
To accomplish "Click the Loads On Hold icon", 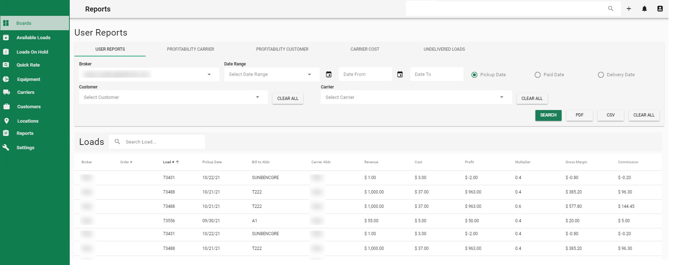I will 6,52.
